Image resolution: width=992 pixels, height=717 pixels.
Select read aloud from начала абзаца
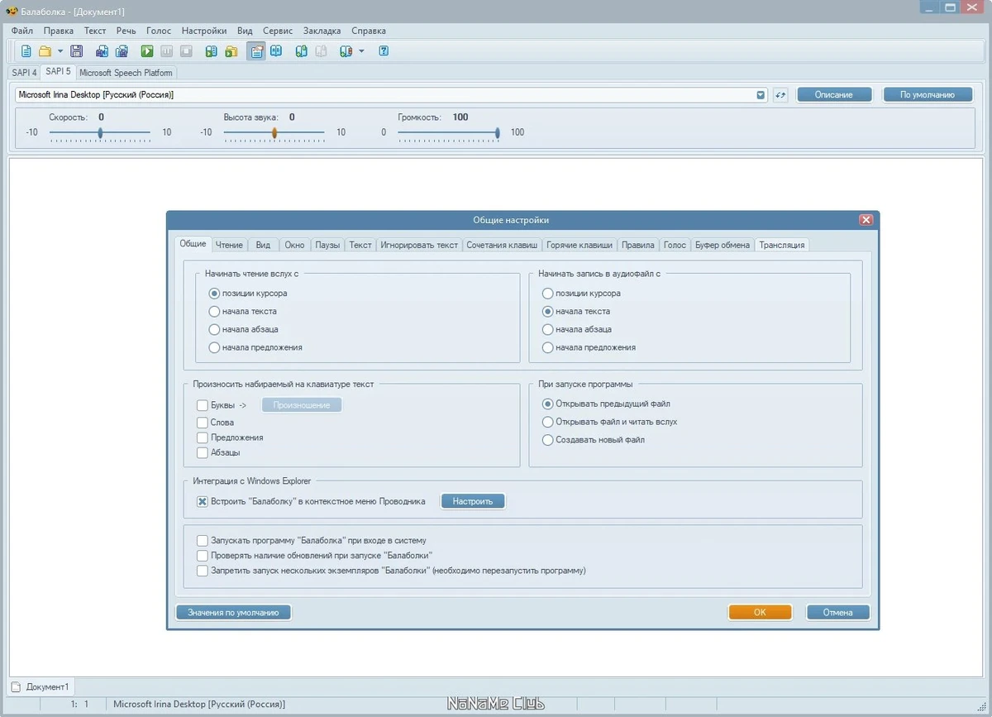[244, 329]
